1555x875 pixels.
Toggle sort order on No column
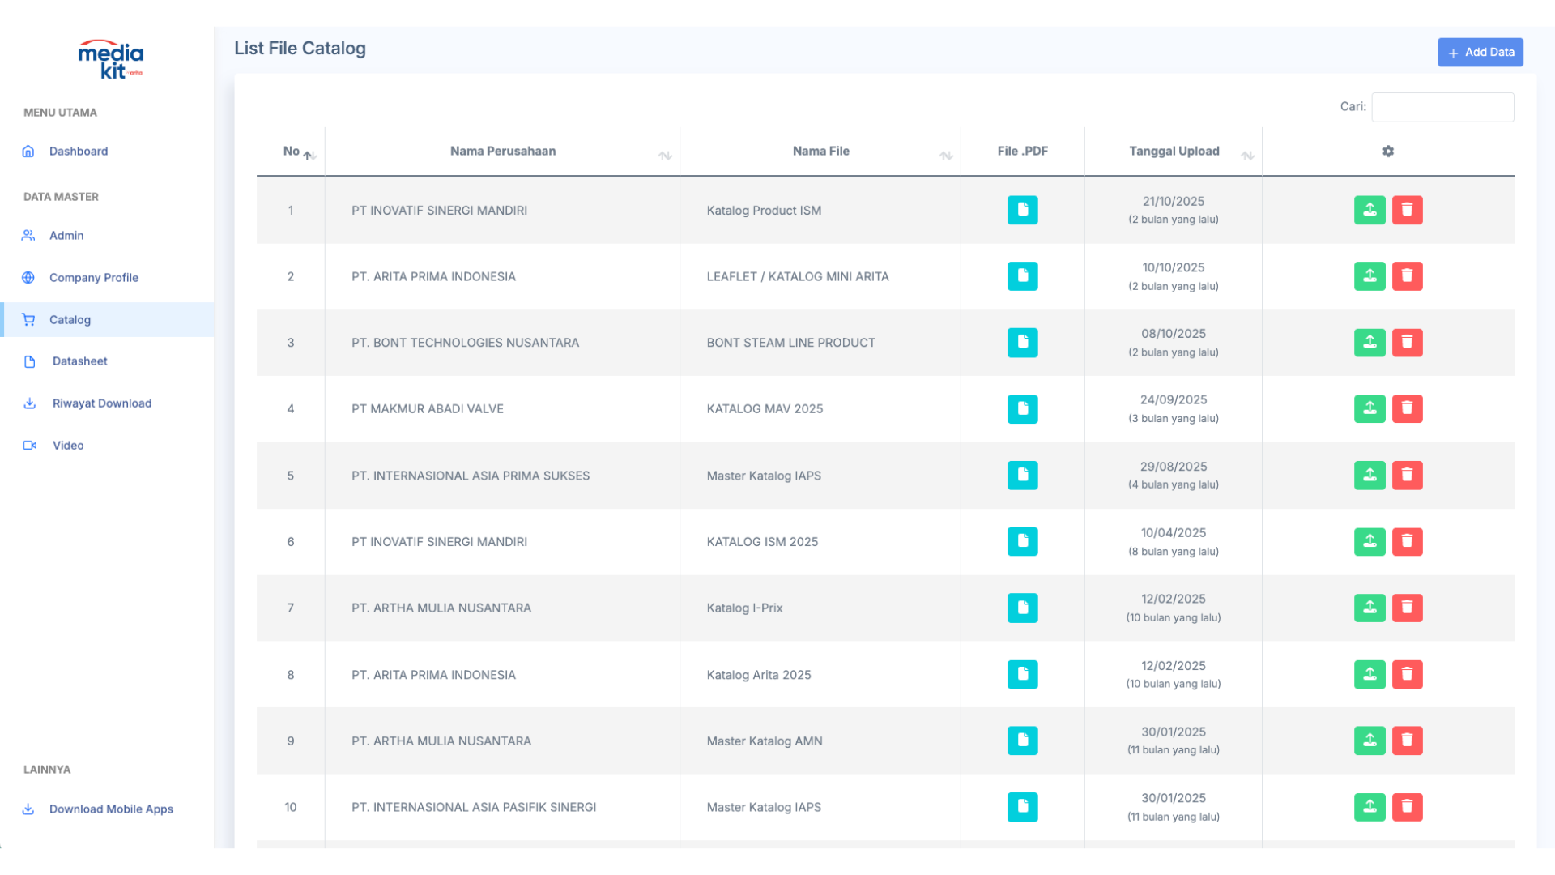[292, 152]
